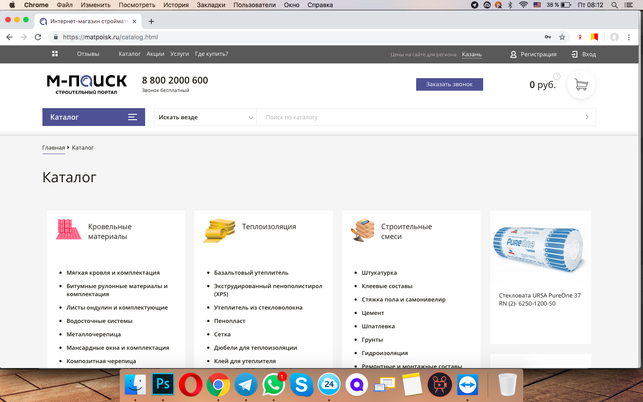The height and width of the screenshot is (402, 643).
Task: Open Photoshop from the dock
Action: 163,384
